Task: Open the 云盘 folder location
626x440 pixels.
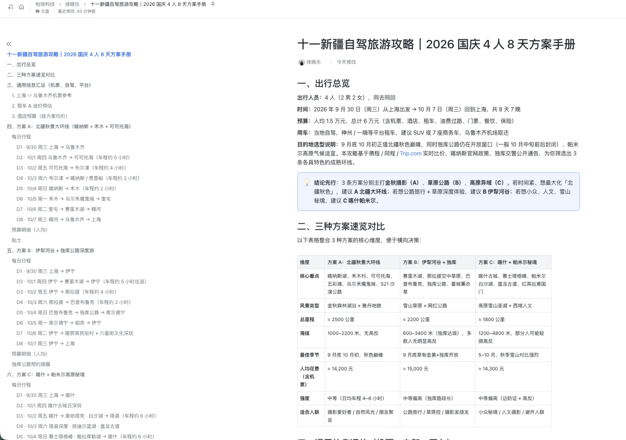Action: pyautogui.click(x=43, y=11)
